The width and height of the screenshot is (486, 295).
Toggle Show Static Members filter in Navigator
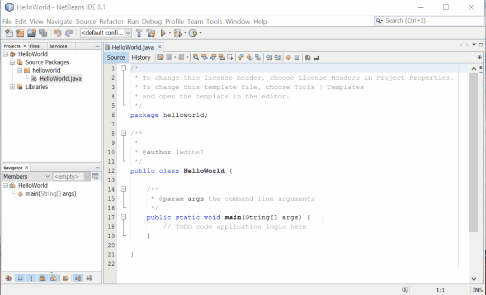click(31, 278)
